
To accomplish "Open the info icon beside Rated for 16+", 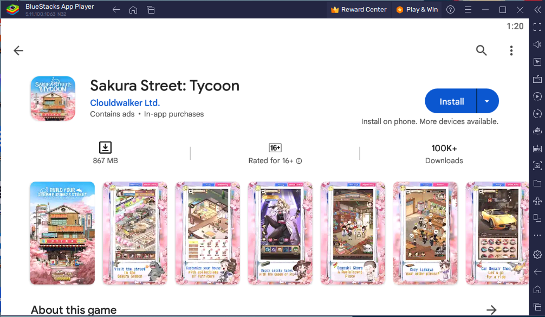I will [299, 161].
